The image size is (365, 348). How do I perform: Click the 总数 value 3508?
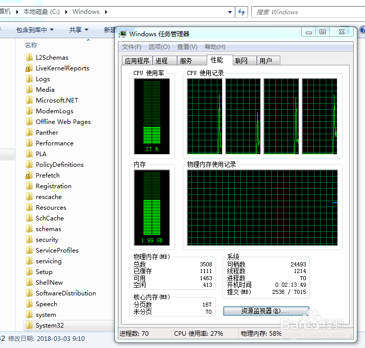click(206, 264)
